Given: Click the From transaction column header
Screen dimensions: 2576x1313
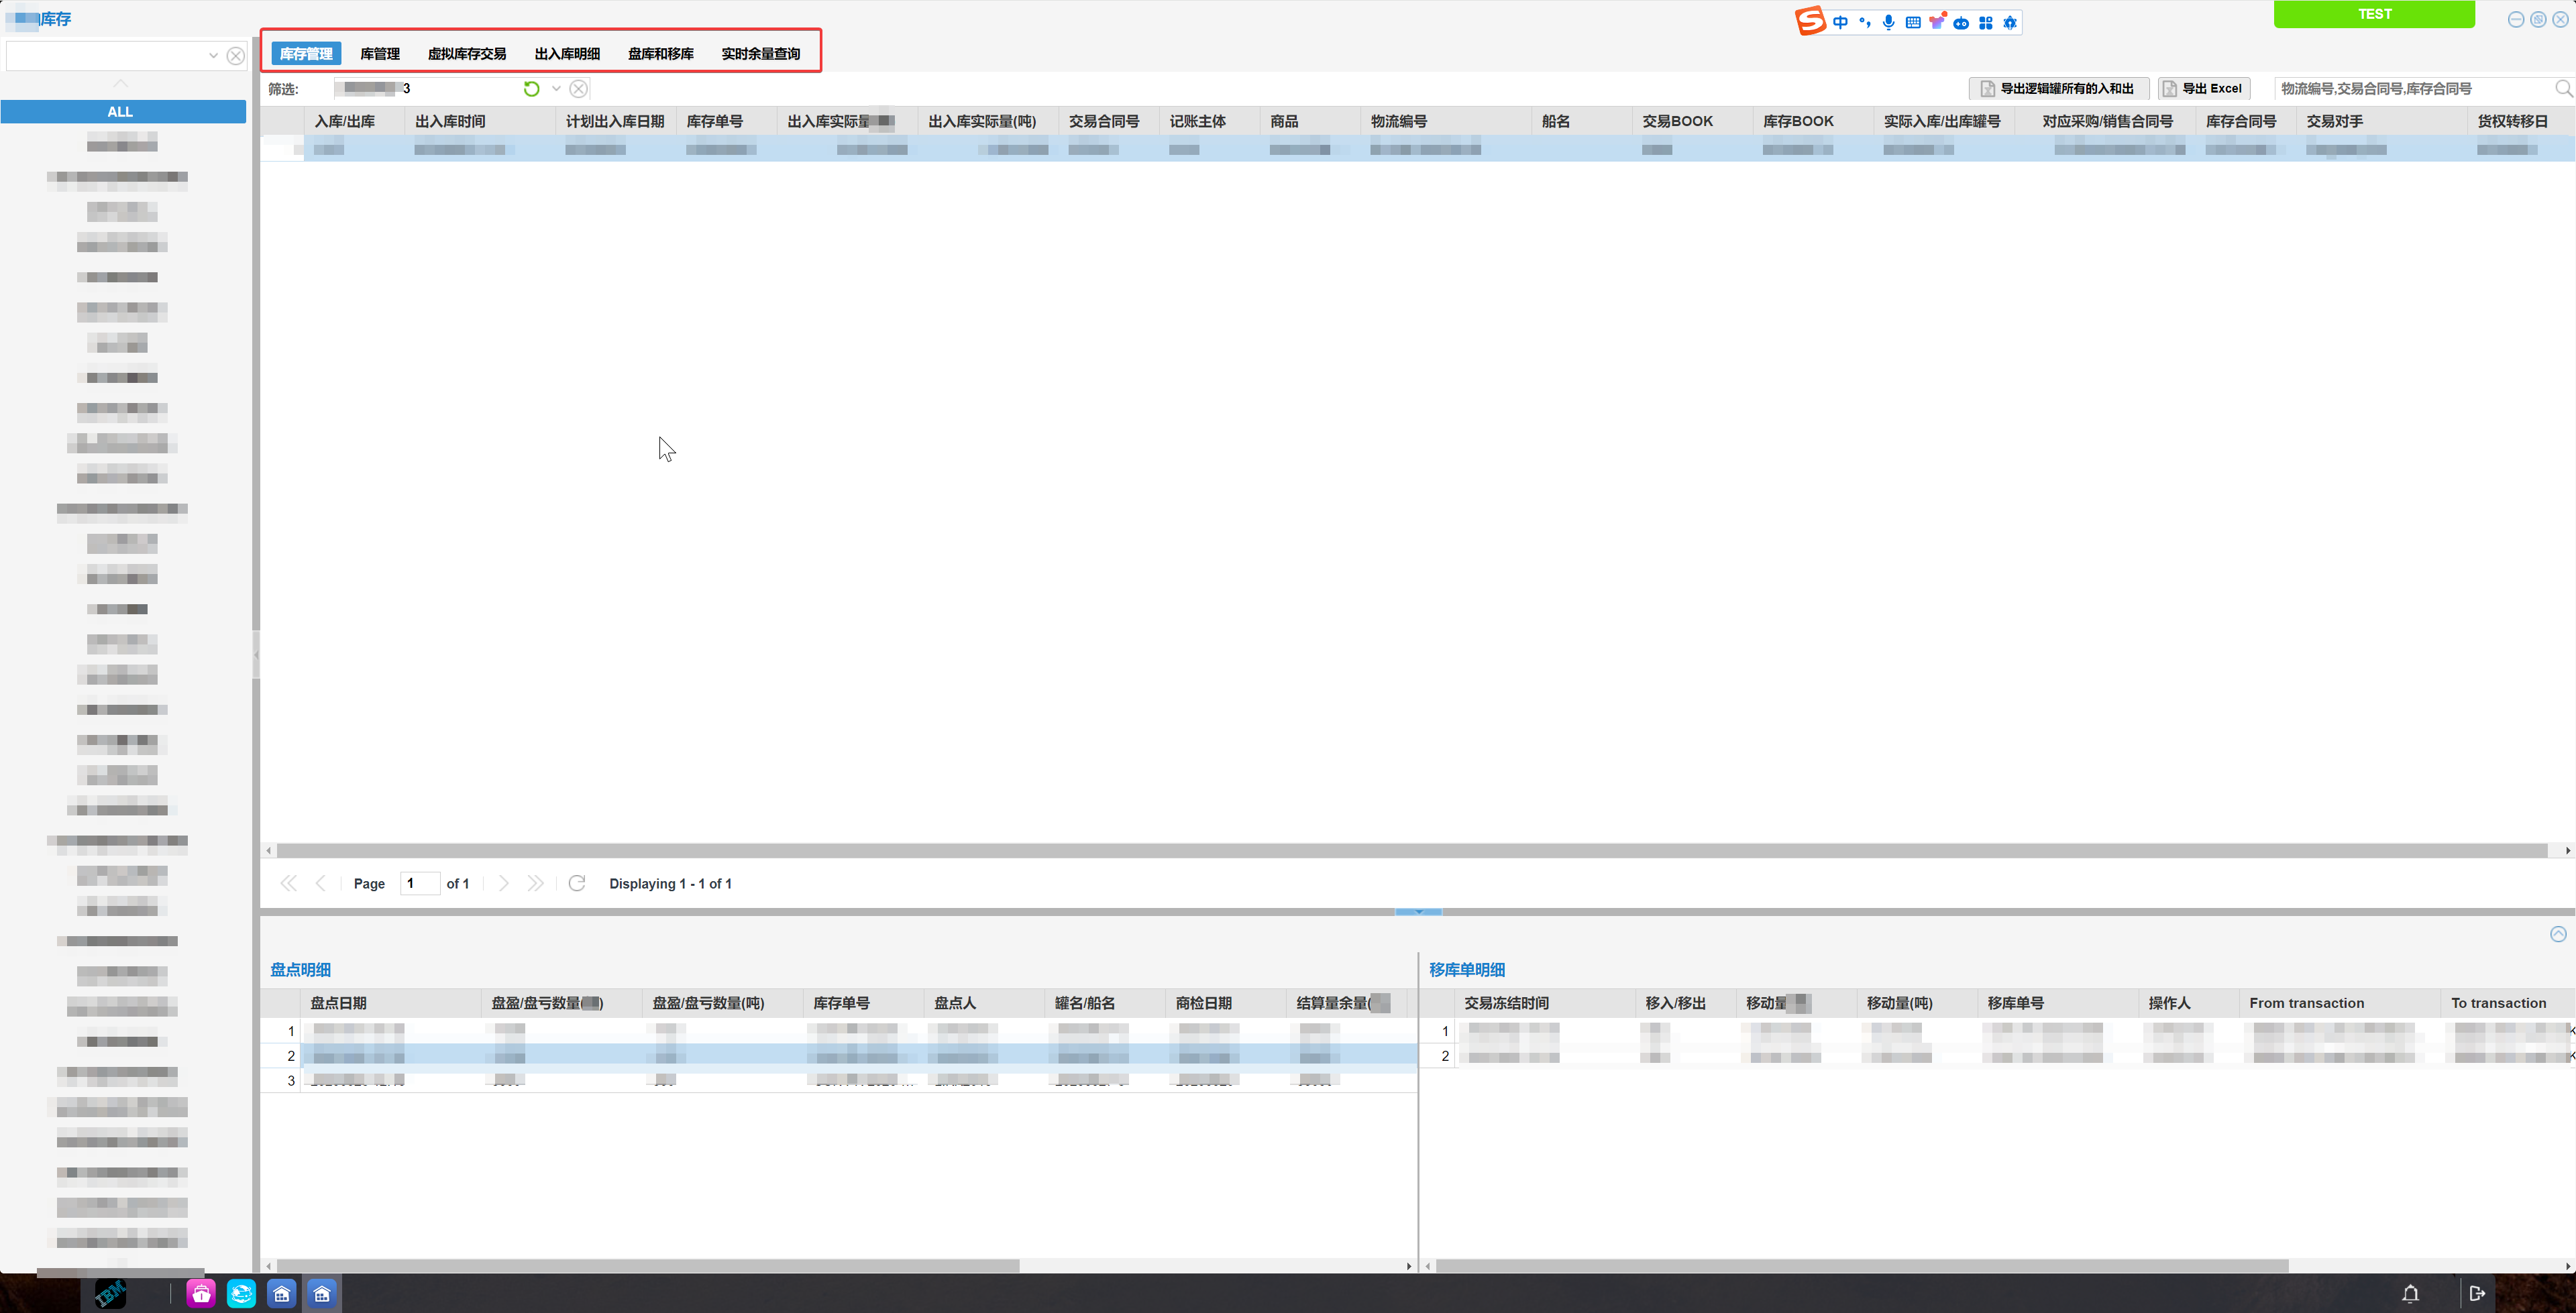Looking at the screenshot, I should (x=2341, y=1003).
